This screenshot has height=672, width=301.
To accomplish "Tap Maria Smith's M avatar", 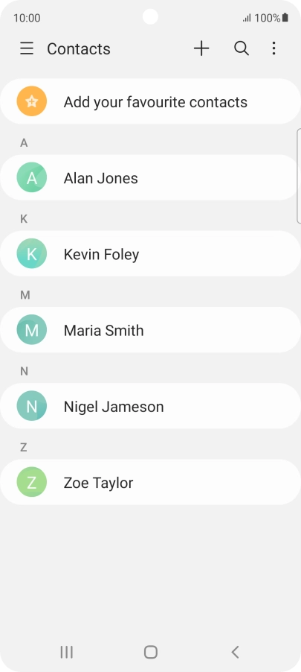I will pyautogui.click(x=32, y=330).
